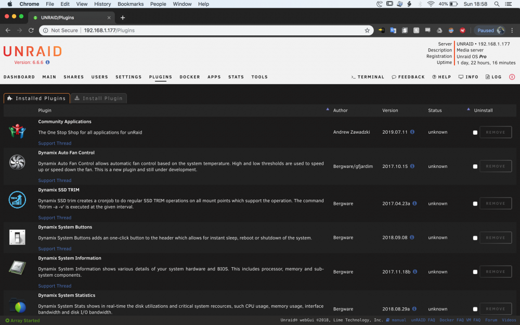Click the Dynamix System Statistics icon
The image size is (520, 325).
(x=18, y=306)
